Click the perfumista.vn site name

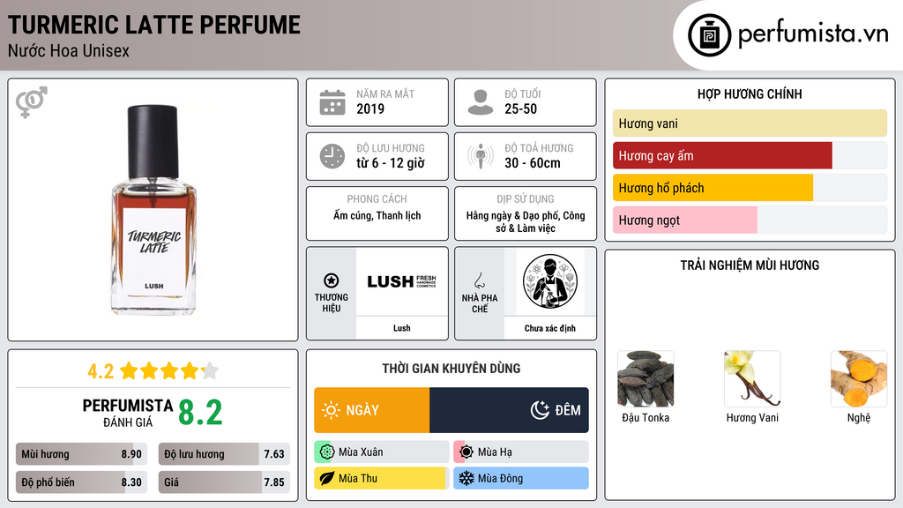click(x=813, y=34)
